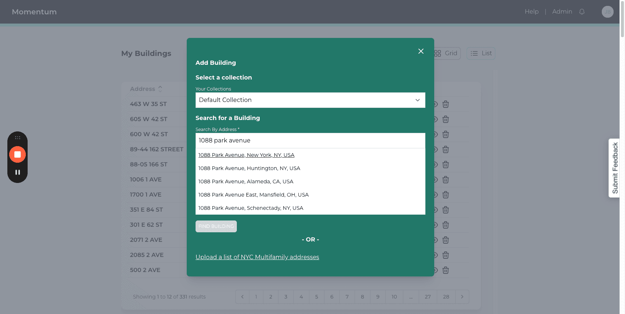Image resolution: width=625 pixels, height=314 pixels.
Task: Click the 301 E 62 ST address
Action: 146,225
